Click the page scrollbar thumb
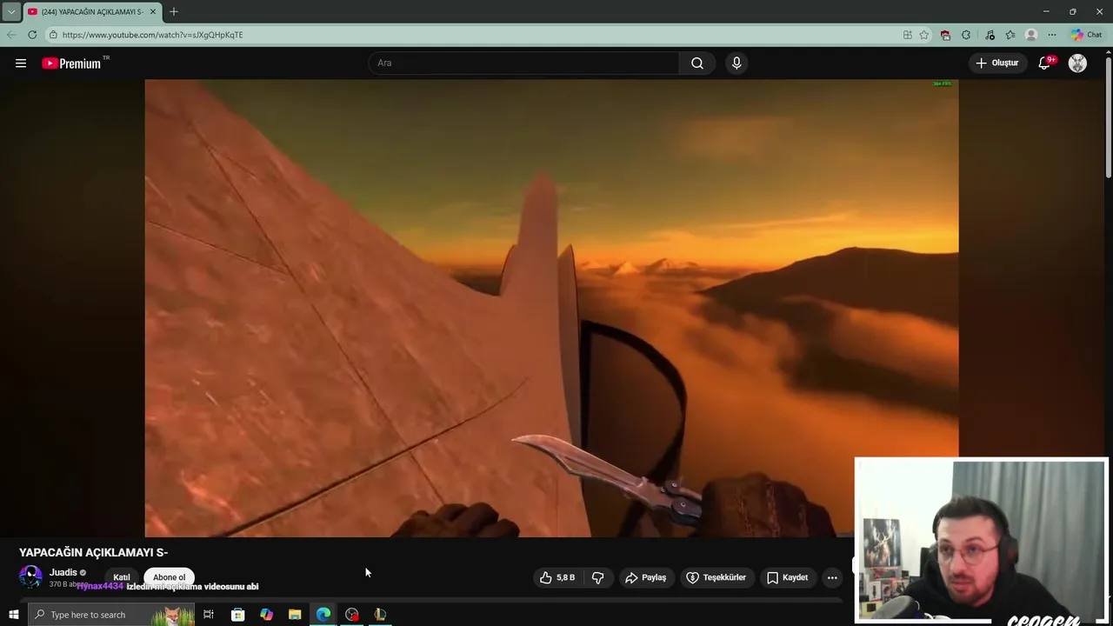Screen dimensions: 1113x626 click(x=1108, y=117)
